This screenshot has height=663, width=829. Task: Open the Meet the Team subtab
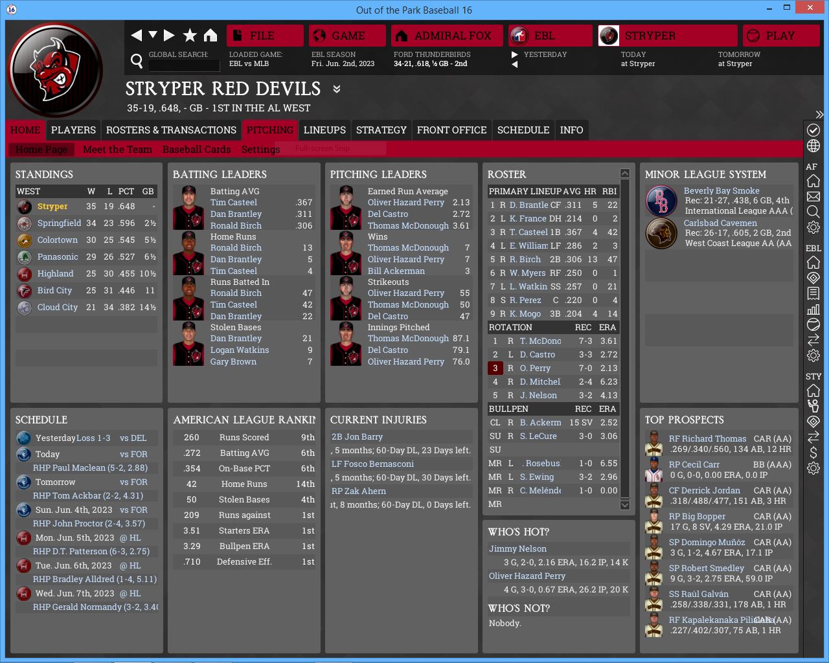point(117,150)
